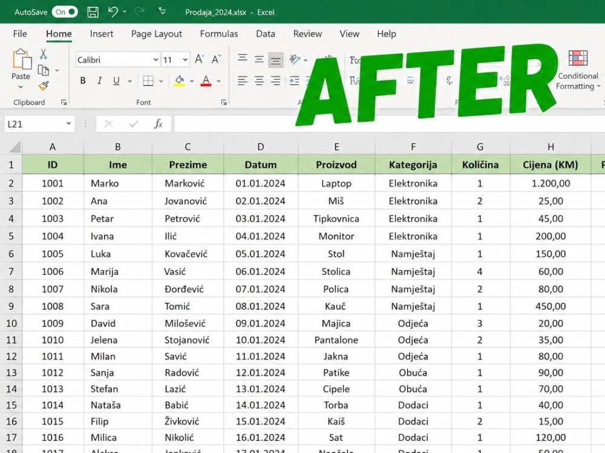Center text horizontally icon
Screen dimensions: 605x453
(x=259, y=80)
